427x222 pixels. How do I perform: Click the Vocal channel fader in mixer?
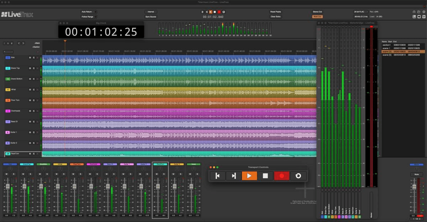click(191, 187)
